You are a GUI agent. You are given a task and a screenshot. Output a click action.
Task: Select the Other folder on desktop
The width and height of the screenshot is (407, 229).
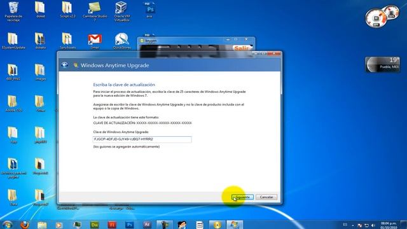tap(40, 104)
